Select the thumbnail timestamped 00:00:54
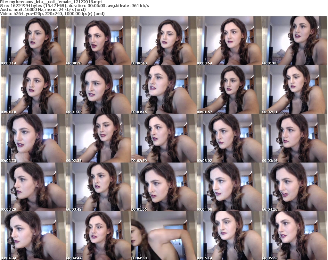Viewport: 328px width, 260px height. pos(229,41)
